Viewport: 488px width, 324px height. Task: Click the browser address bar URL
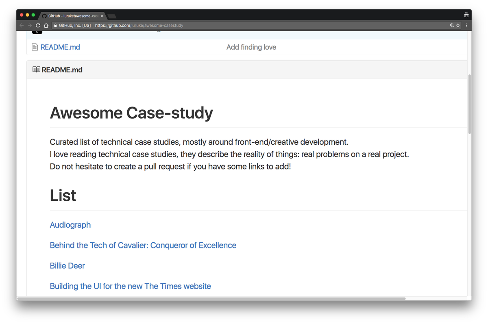coord(138,25)
